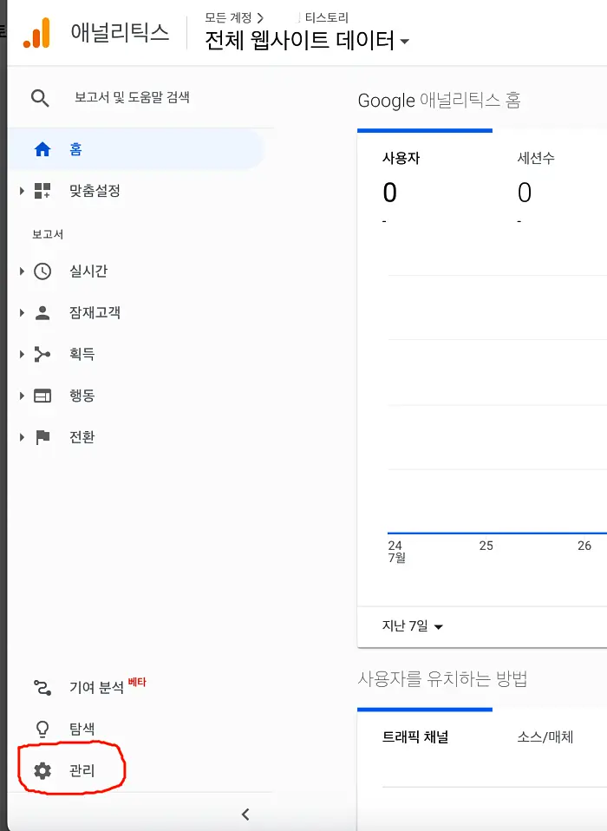Click the 행동 window layout icon
This screenshot has height=831, width=607.
point(42,396)
